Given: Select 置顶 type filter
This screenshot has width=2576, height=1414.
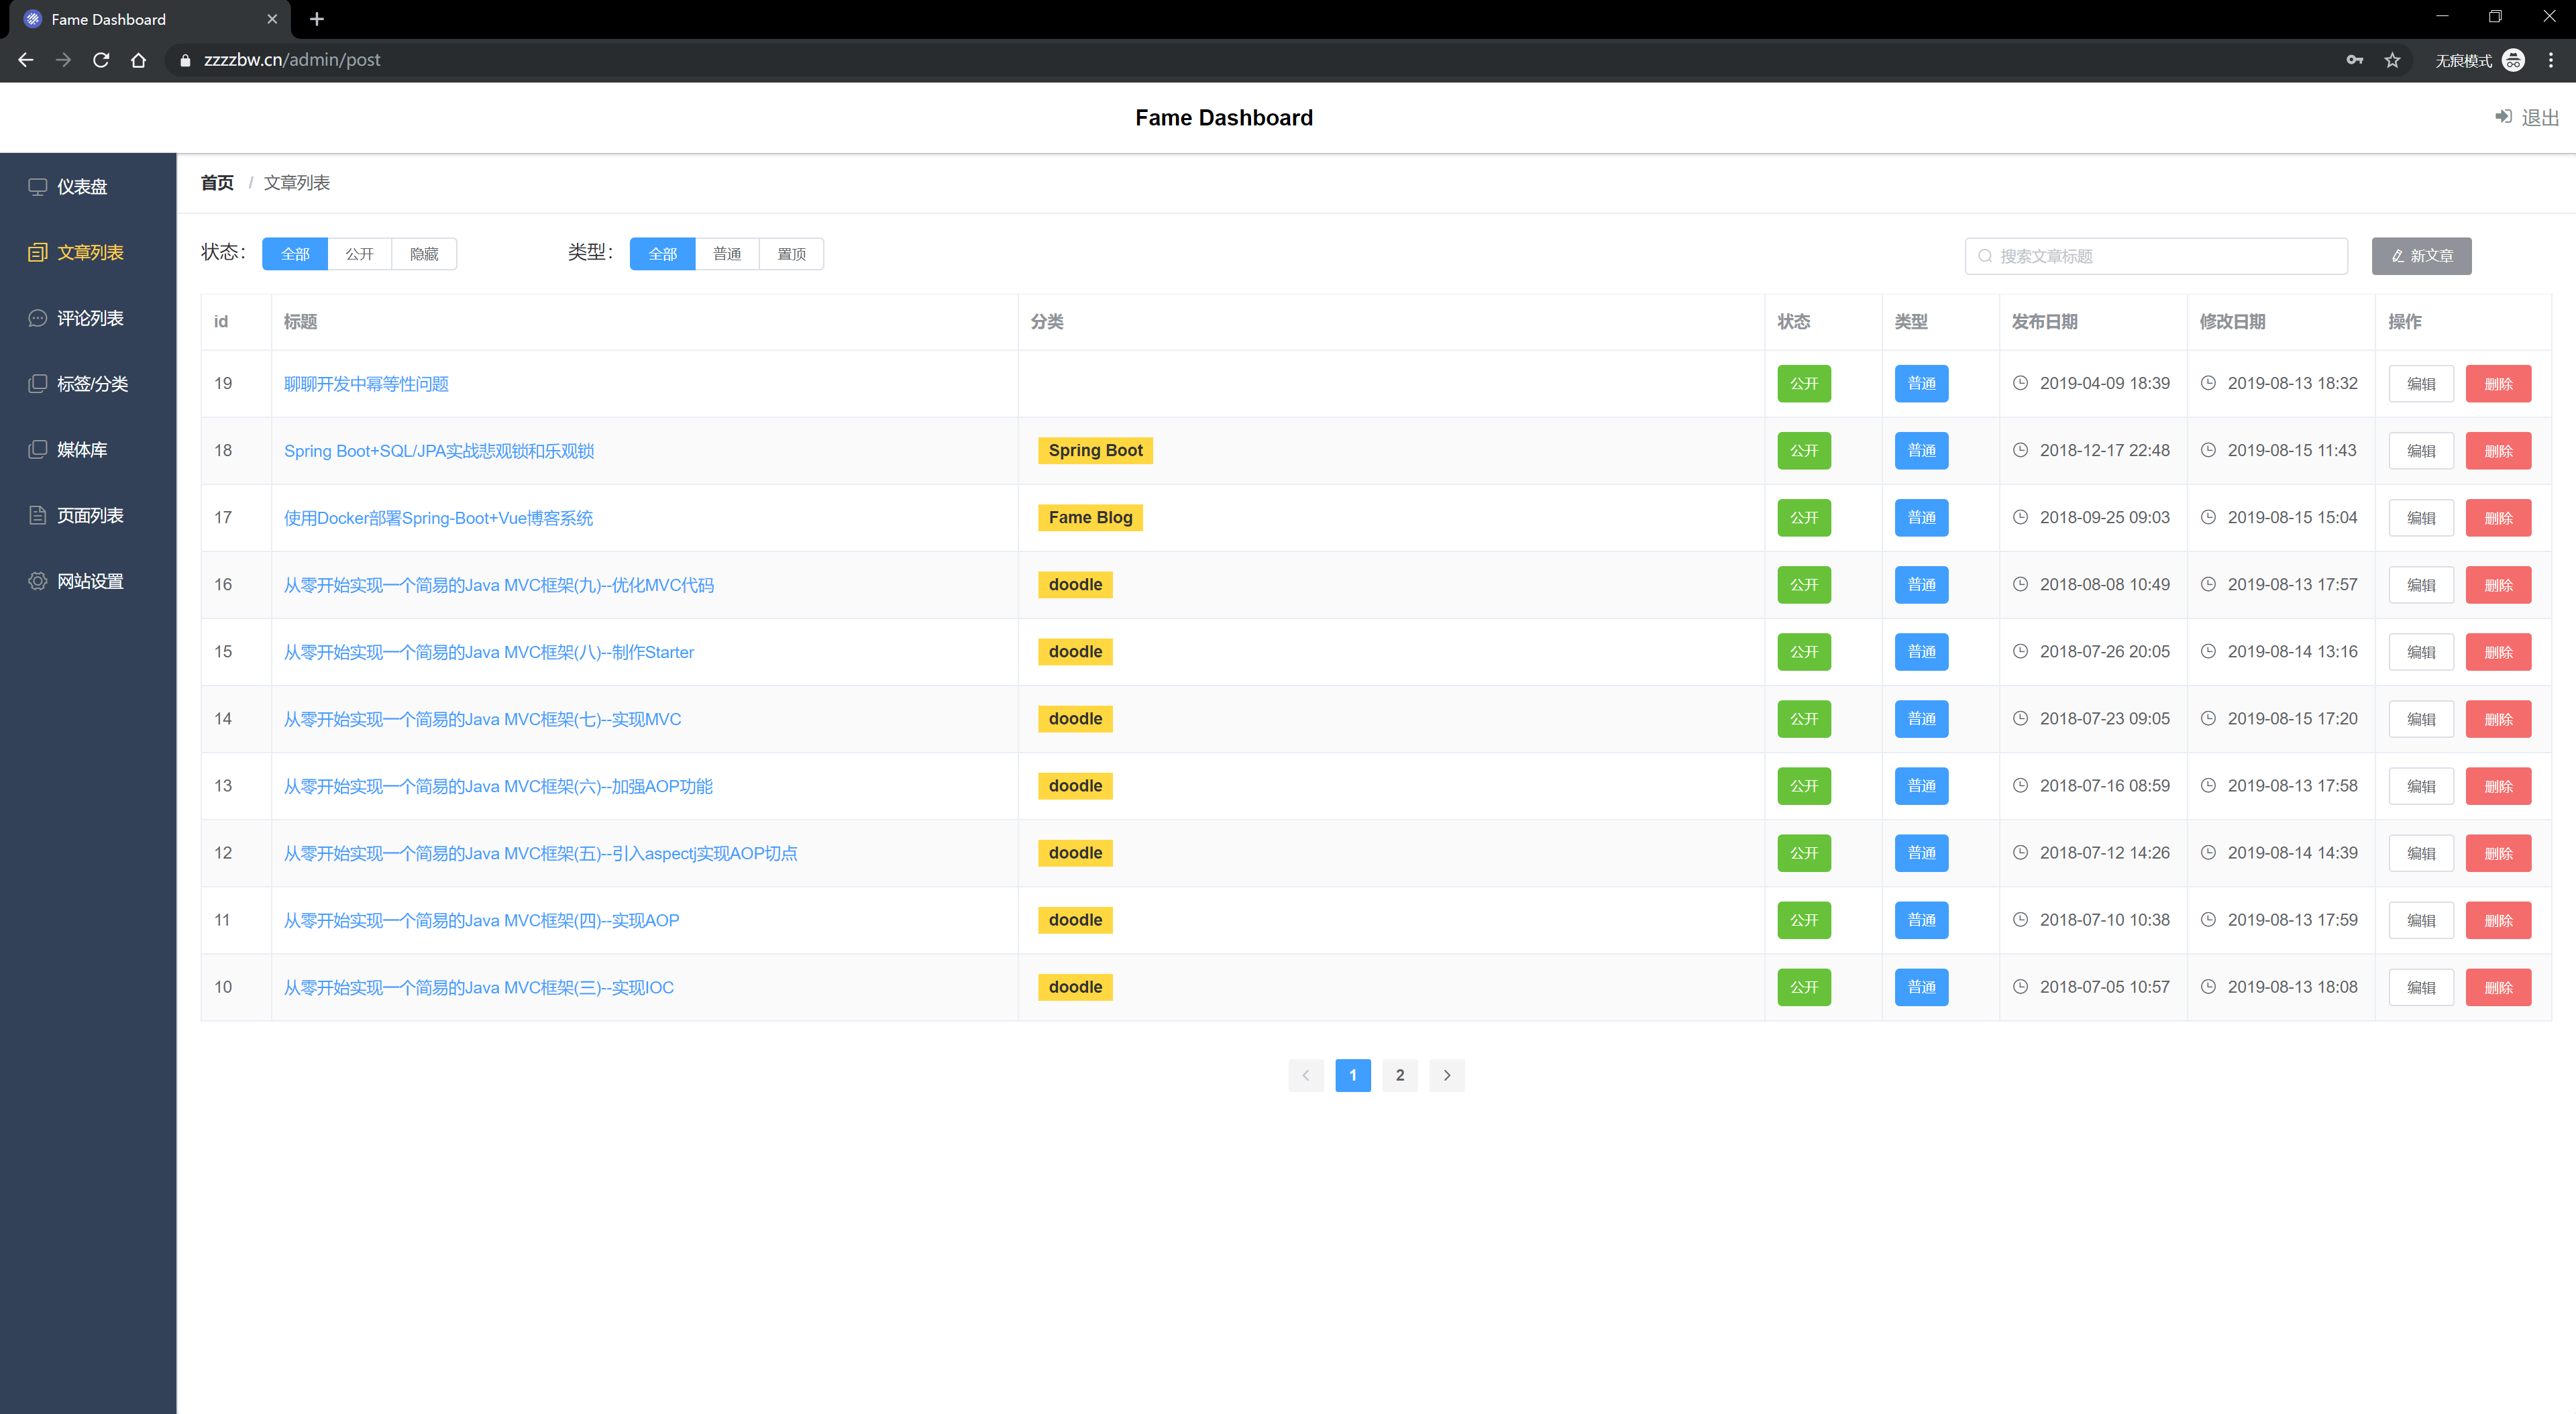Looking at the screenshot, I should (x=791, y=254).
